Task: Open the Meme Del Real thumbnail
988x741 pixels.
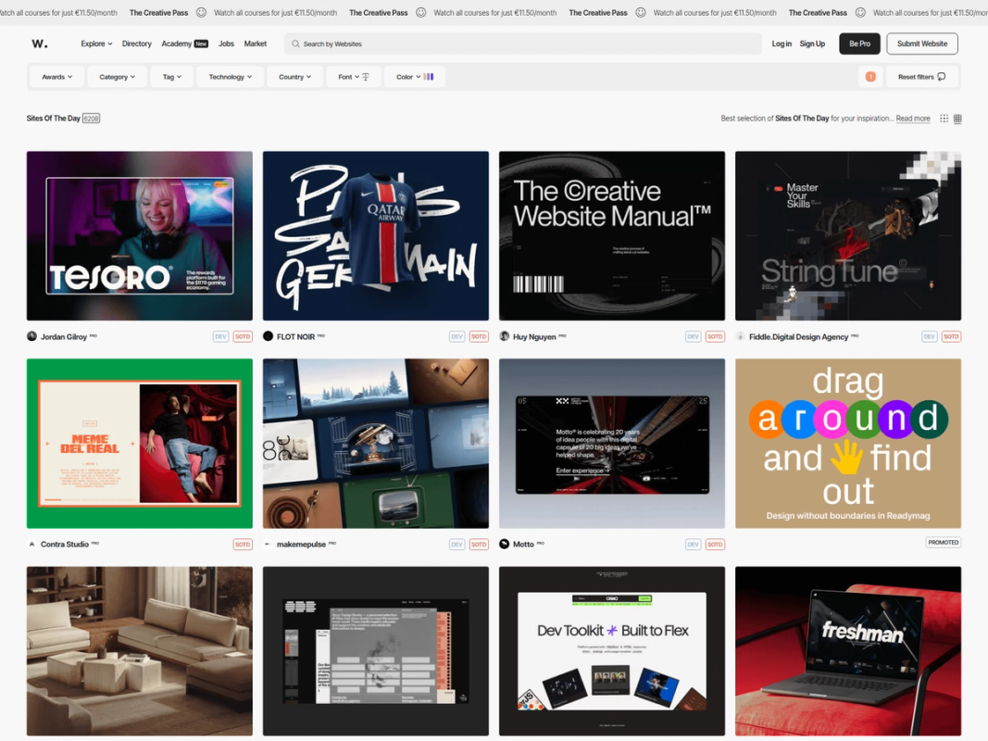Action: (139, 444)
